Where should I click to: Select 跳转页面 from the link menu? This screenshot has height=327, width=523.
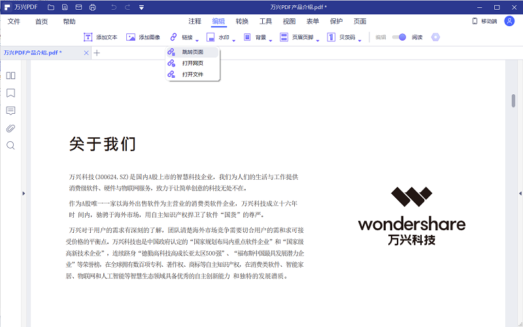(x=192, y=52)
